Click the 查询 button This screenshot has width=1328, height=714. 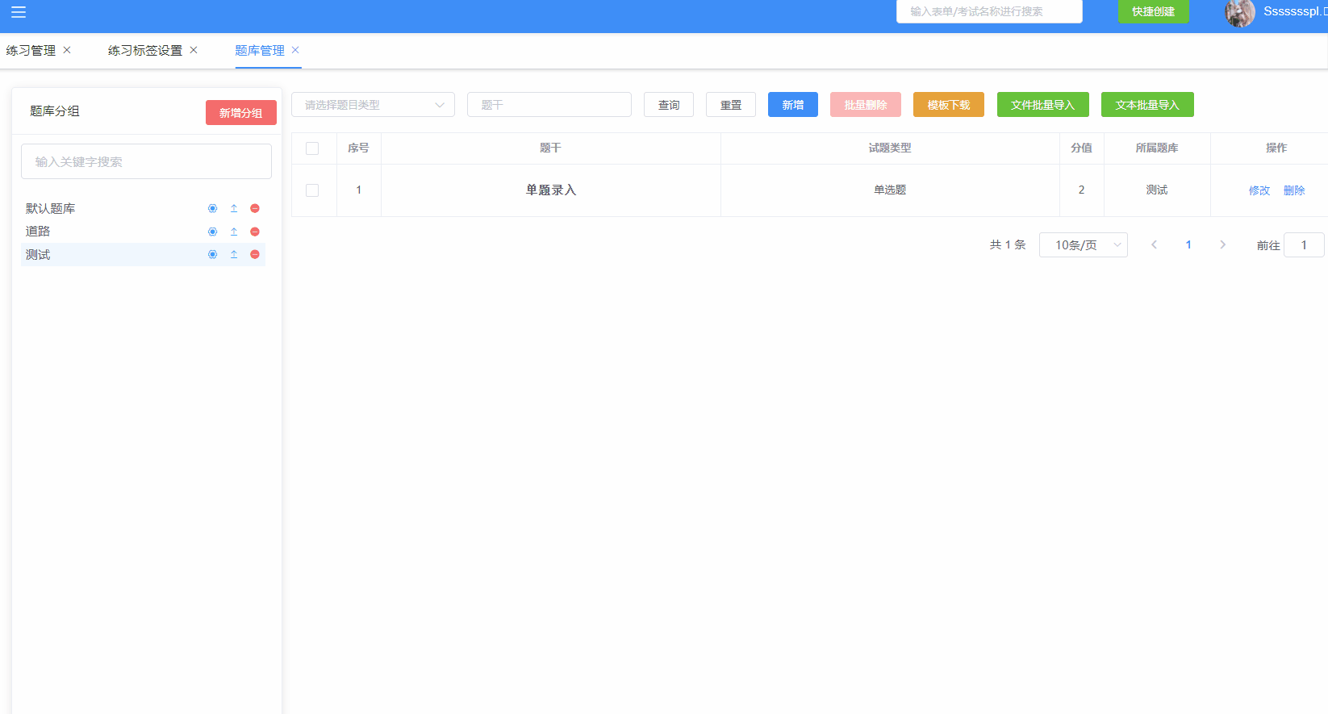(669, 105)
